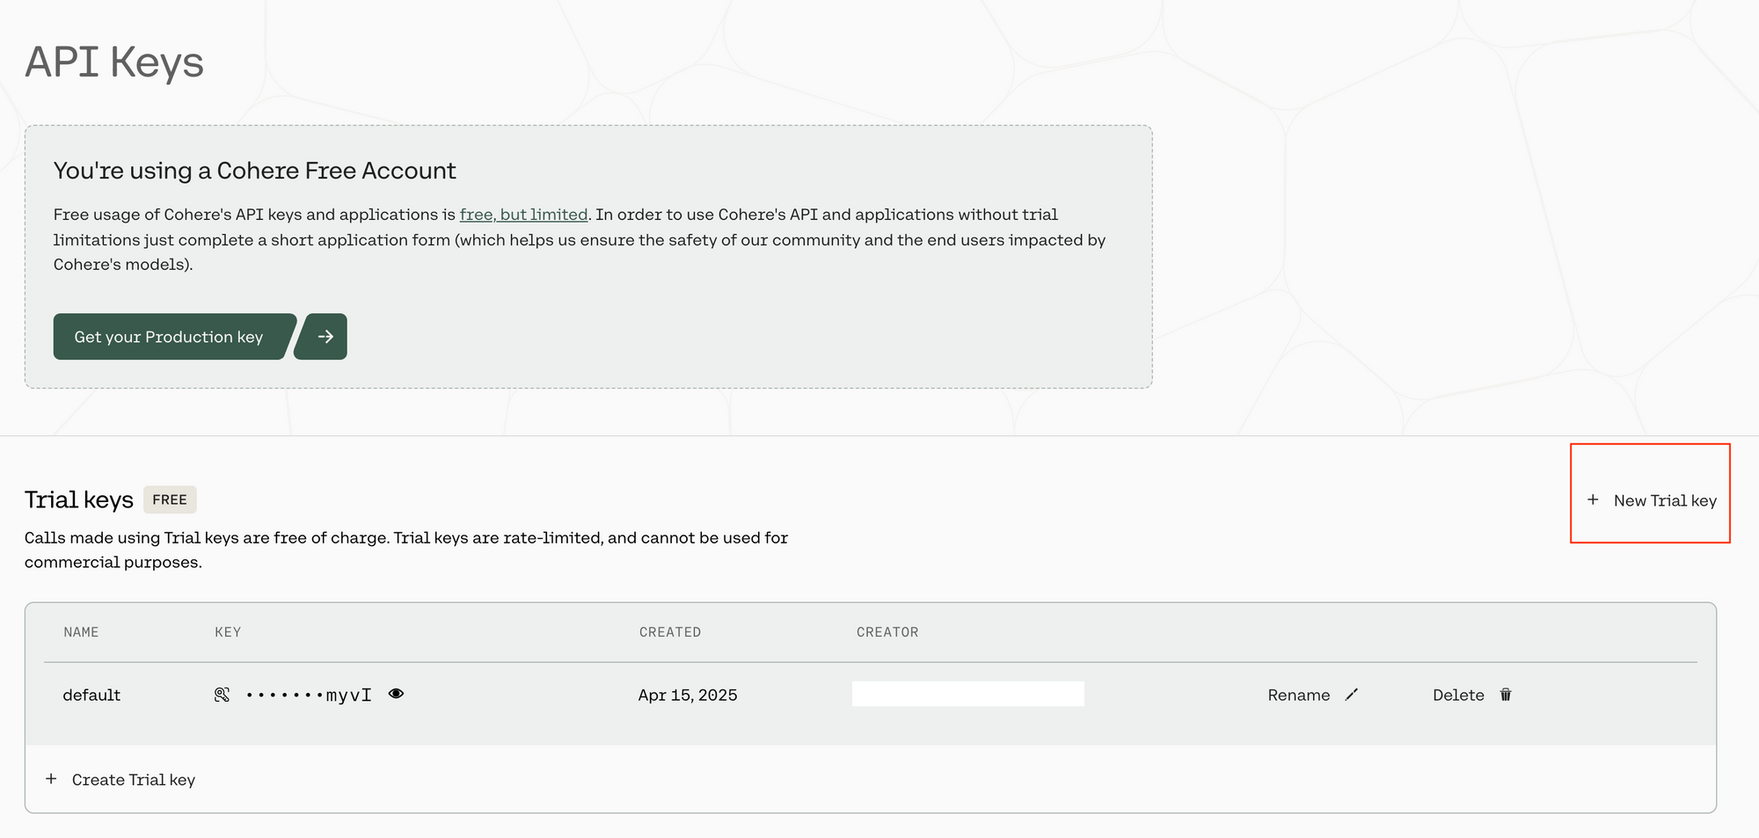Click the pencil icon next to Rename
The image size is (1759, 838).
[x=1352, y=695]
